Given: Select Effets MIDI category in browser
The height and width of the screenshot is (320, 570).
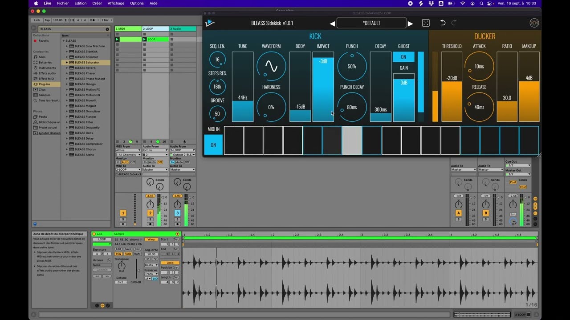Looking at the screenshot, I should coord(47,79).
